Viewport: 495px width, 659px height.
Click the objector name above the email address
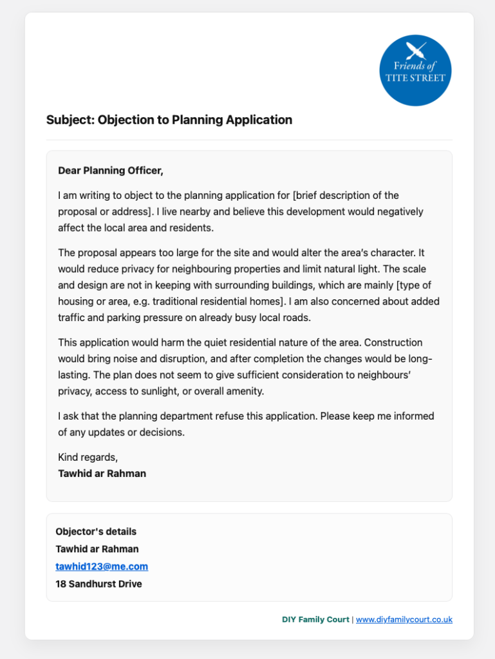coord(97,549)
